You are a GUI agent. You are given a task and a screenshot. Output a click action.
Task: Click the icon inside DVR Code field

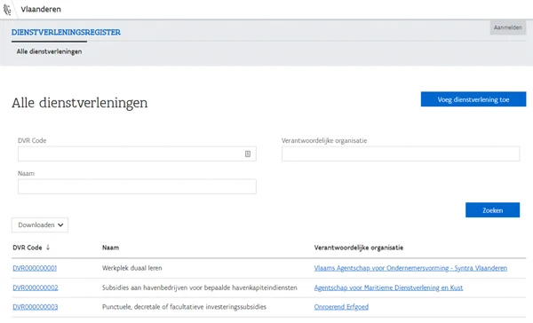[x=248, y=154]
